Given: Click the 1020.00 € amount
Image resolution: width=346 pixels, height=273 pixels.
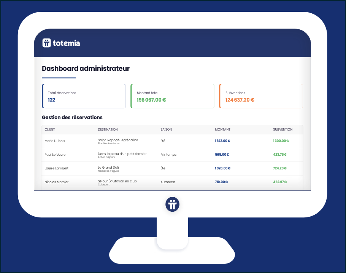Looking at the screenshot, I should [223, 168].
